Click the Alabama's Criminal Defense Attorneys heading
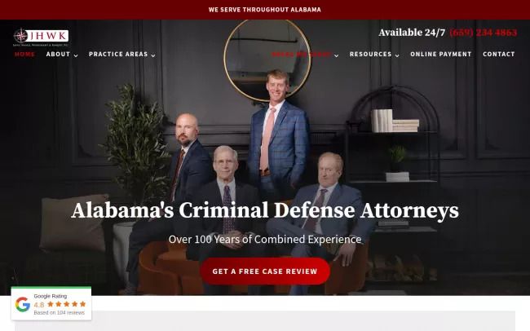 [x=265, y=210]
